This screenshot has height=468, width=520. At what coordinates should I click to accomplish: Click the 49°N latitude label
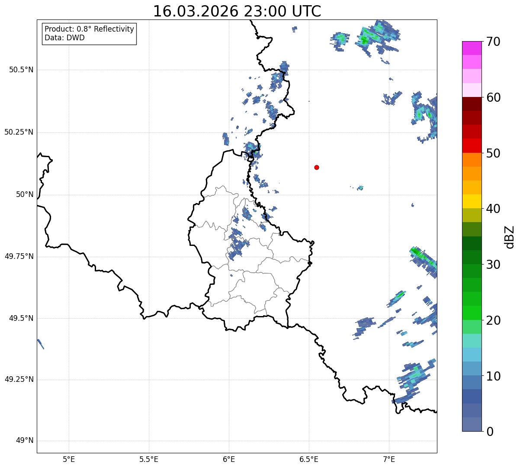[25, 441]
